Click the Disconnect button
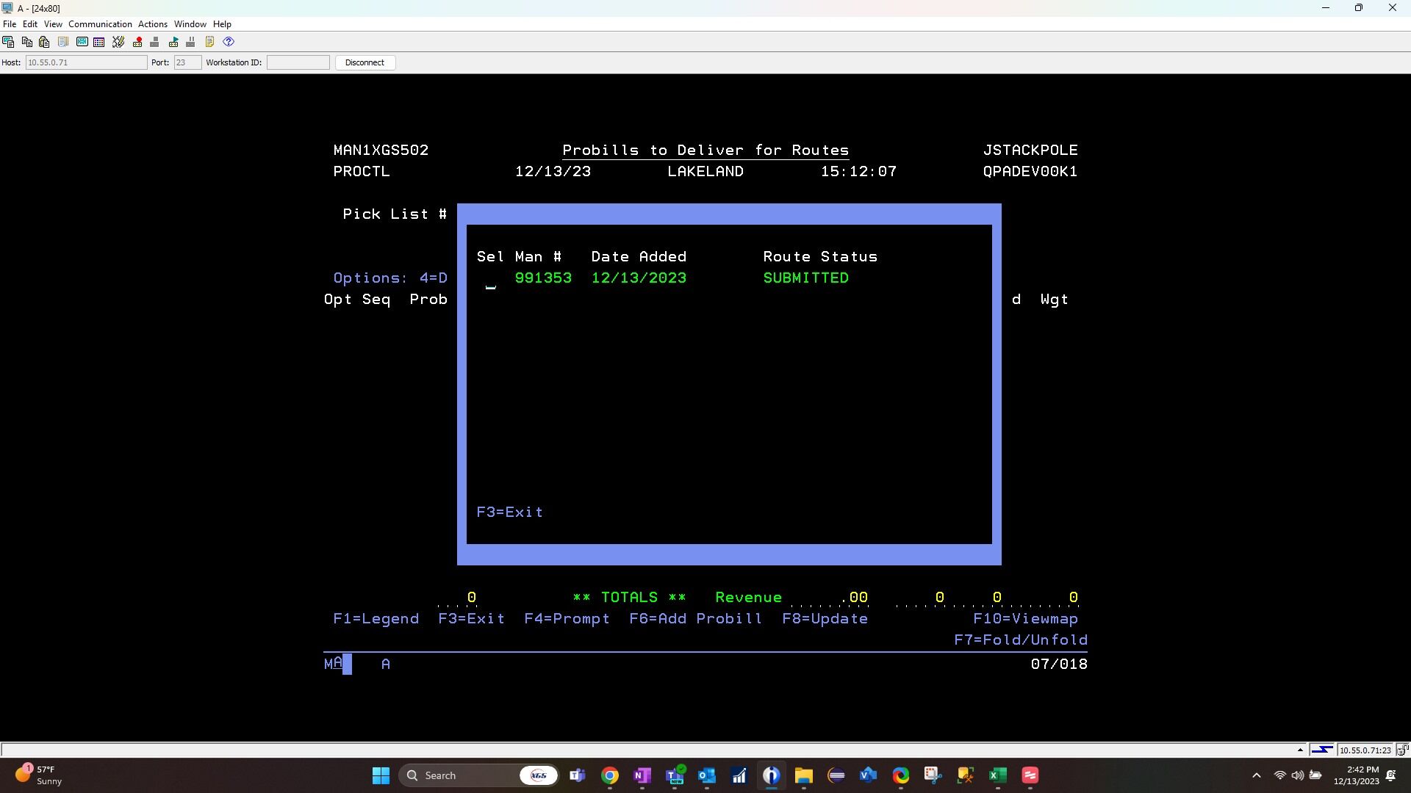1411x793 pixels. 365,62
